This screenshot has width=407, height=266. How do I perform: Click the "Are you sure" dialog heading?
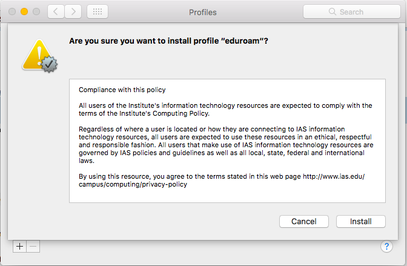point(169,42)
